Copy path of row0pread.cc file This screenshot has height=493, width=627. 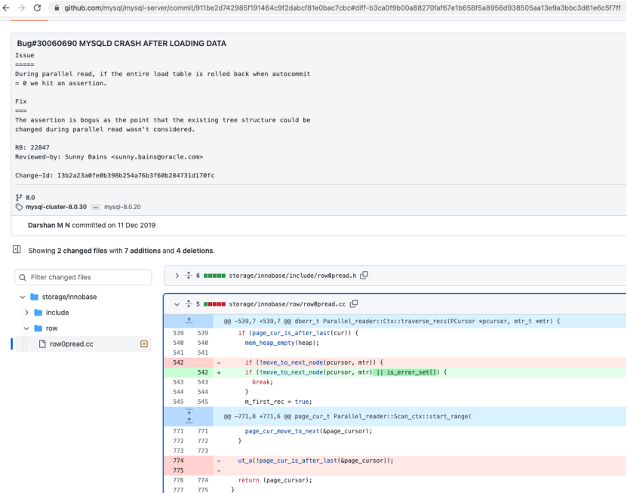point(353,304)
